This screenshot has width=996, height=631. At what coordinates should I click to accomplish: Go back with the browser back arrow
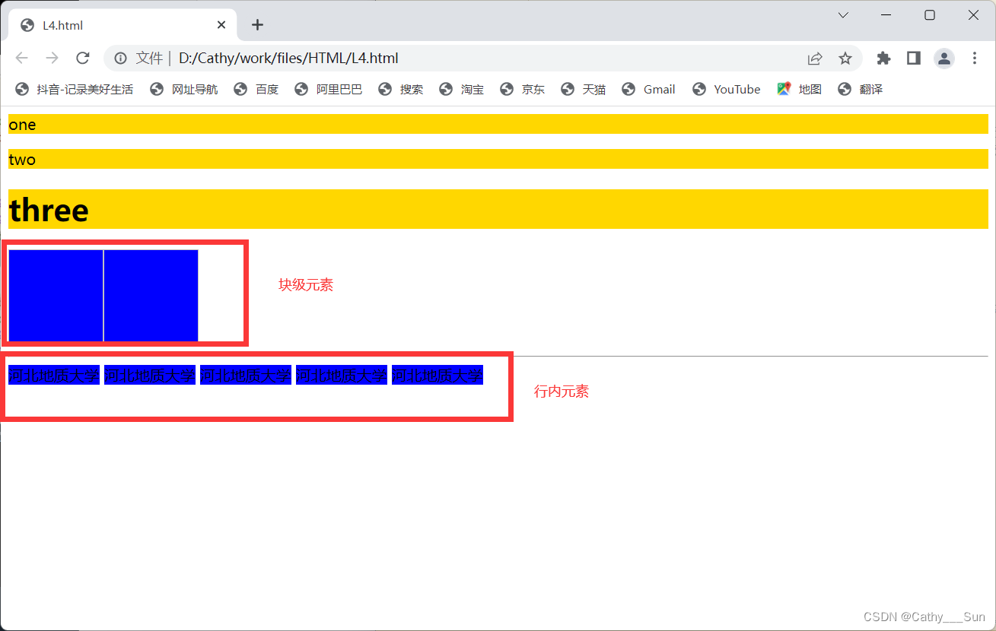click(x=21, y=59)
